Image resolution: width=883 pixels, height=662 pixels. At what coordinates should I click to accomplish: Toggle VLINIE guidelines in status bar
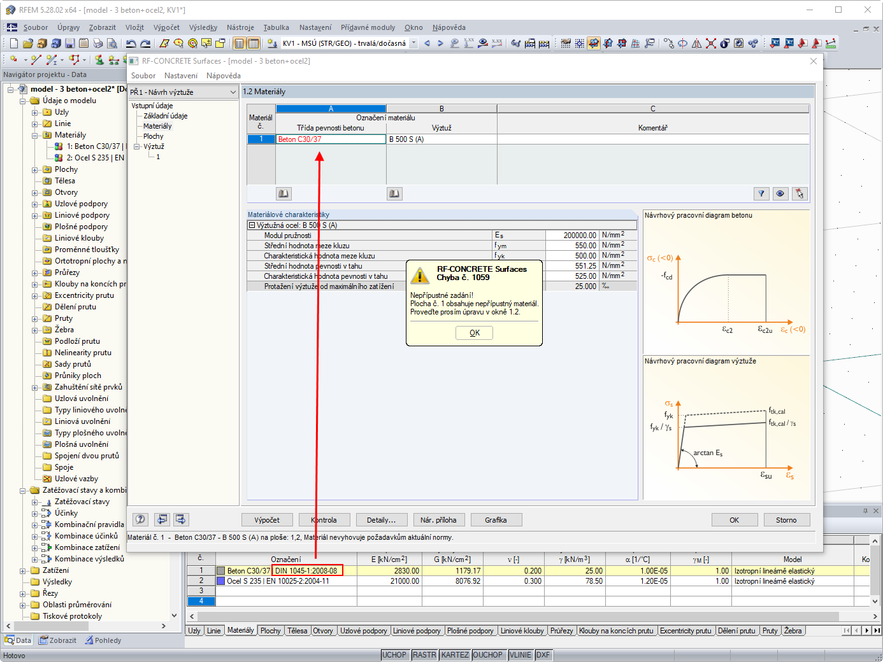click(x=520, y=655)
